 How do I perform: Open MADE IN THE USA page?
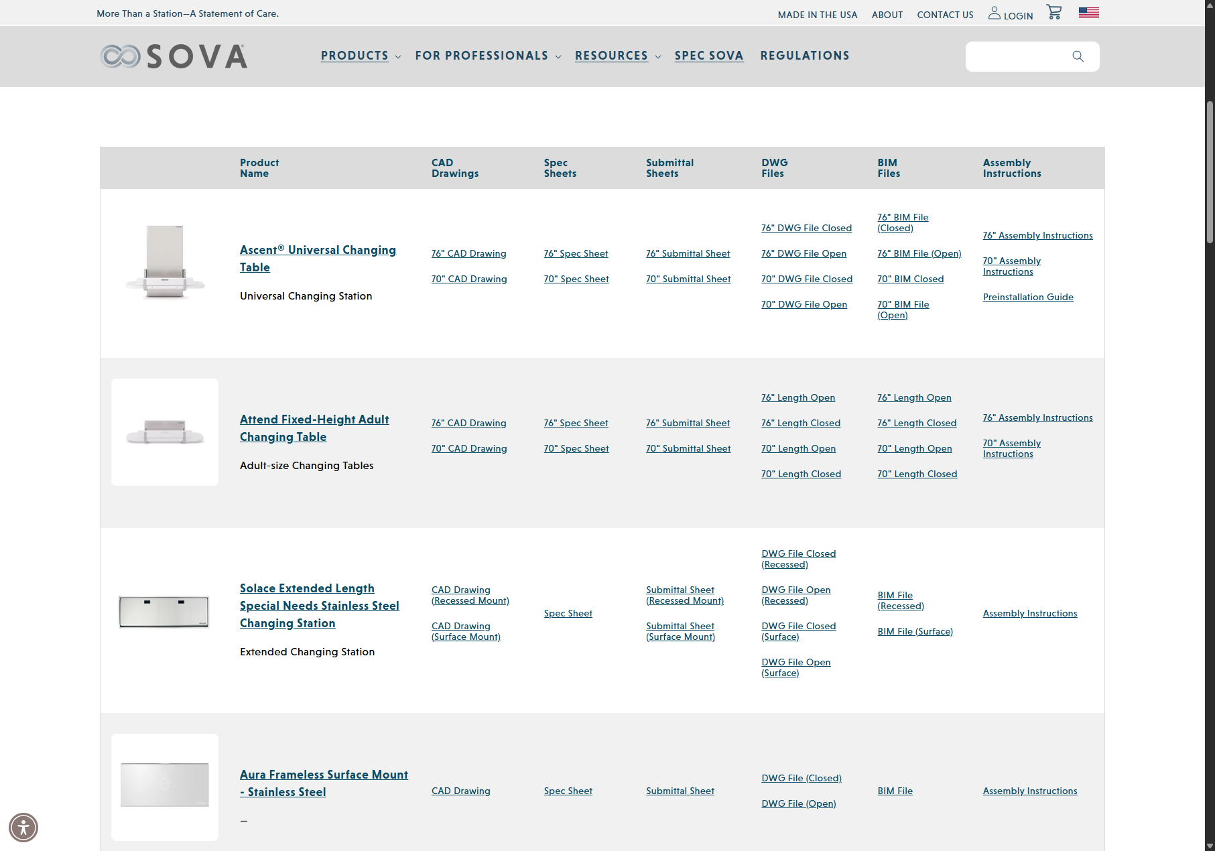point(818,15)
